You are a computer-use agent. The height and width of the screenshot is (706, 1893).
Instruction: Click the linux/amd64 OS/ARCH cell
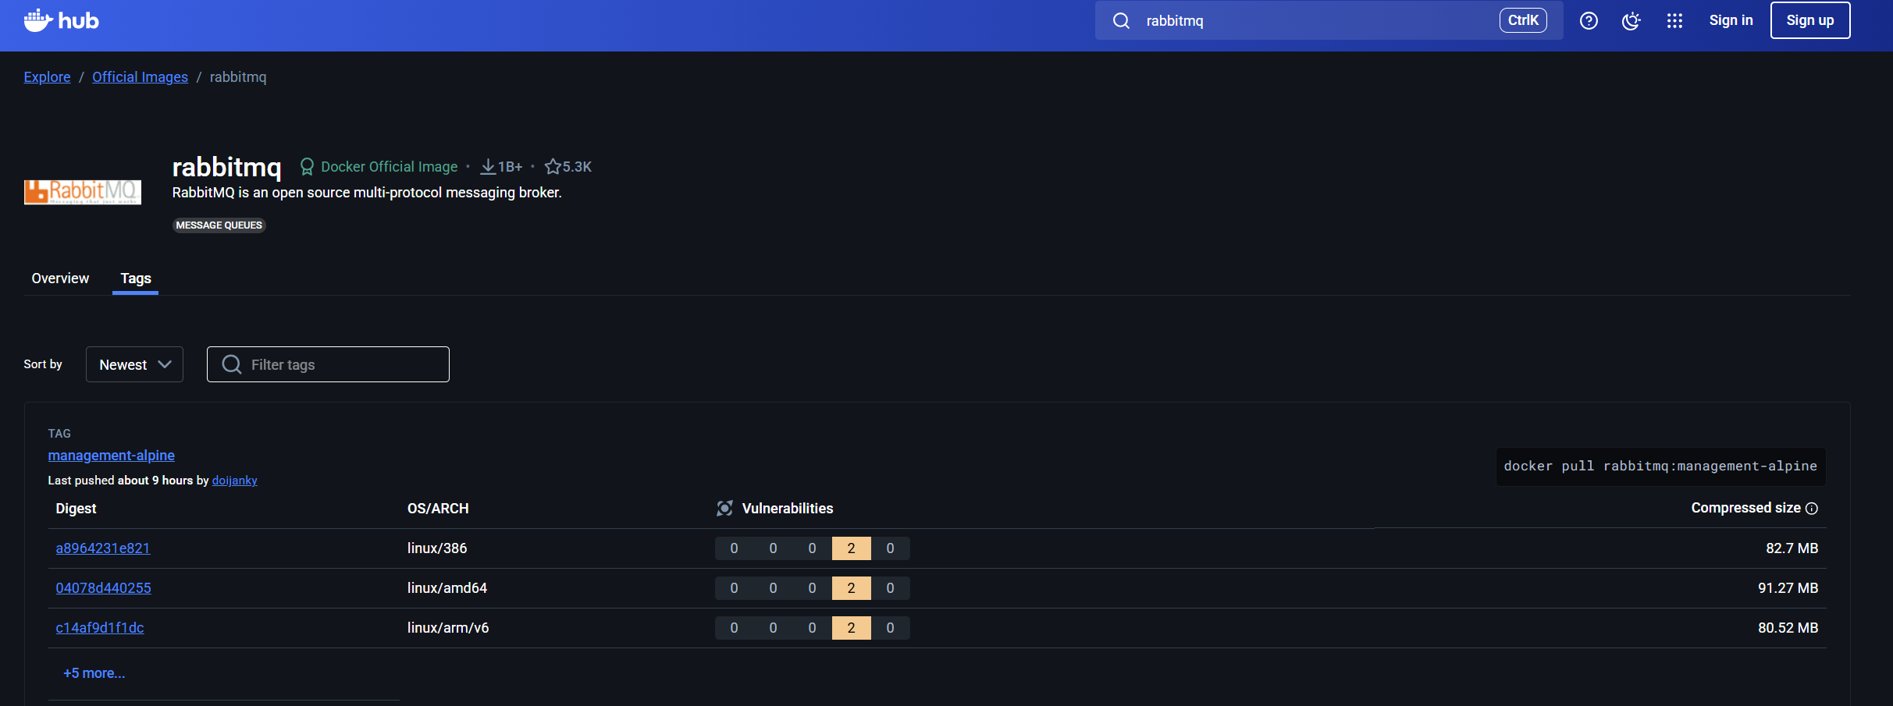tap(447, 588)
